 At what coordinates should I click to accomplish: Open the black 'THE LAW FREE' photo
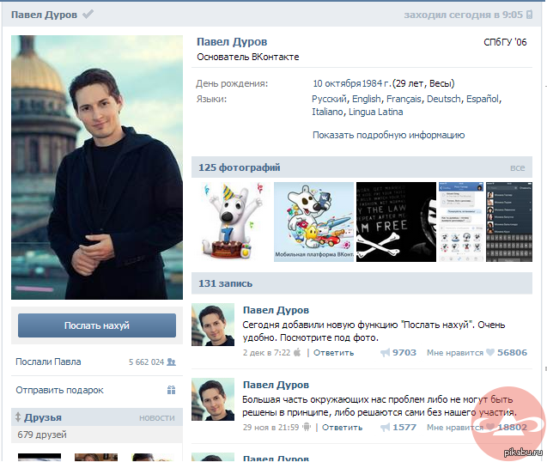coord(396,222)
